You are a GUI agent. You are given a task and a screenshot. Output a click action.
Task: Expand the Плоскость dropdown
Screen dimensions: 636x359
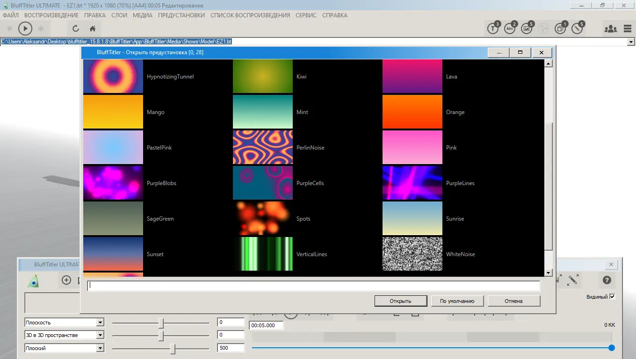coord(100,323)
